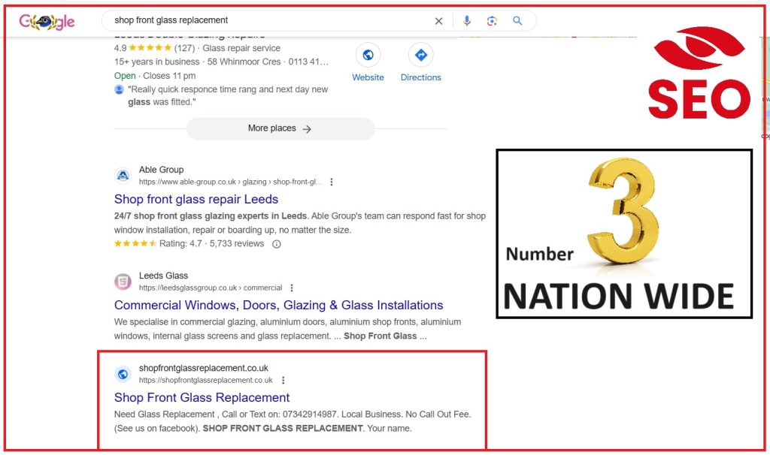Screen dimensions: 770x455
Task: Click the shopfrontglassreplacement.co.uk favicon
Action: (x=123, y=374)
